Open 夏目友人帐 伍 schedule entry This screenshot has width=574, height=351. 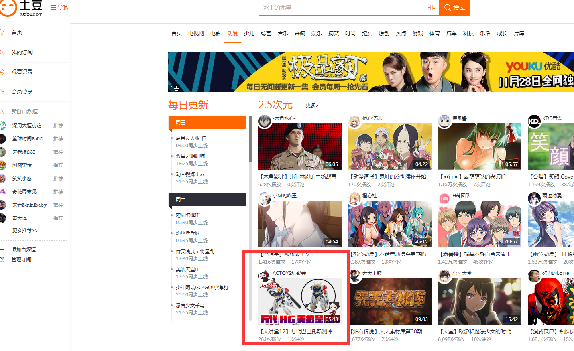191,138
